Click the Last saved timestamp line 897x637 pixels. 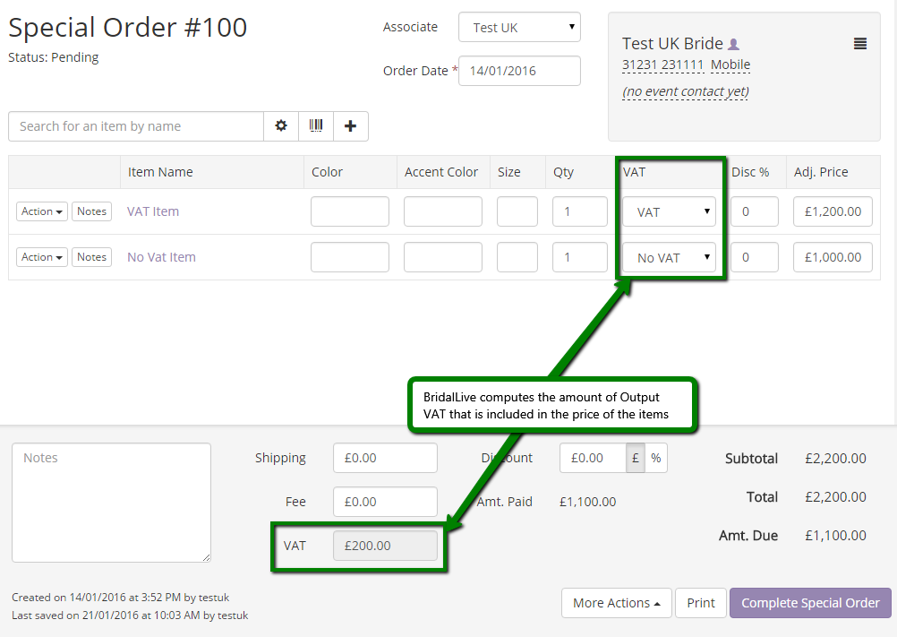tap(130, 615)
